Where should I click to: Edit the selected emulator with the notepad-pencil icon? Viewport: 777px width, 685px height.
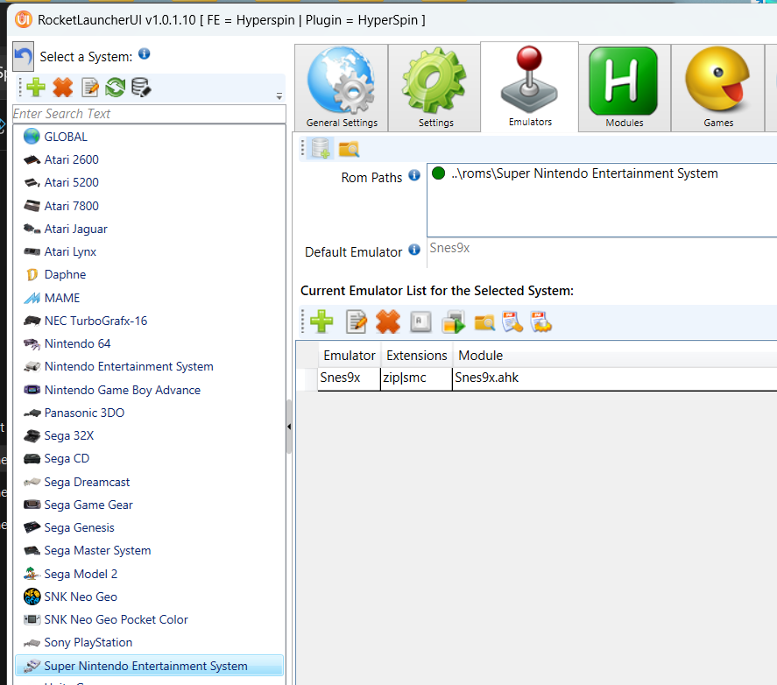point(357,321)
